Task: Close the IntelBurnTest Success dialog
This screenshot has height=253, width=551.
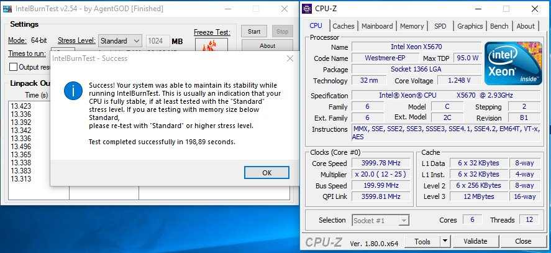Action: (290, 59)
